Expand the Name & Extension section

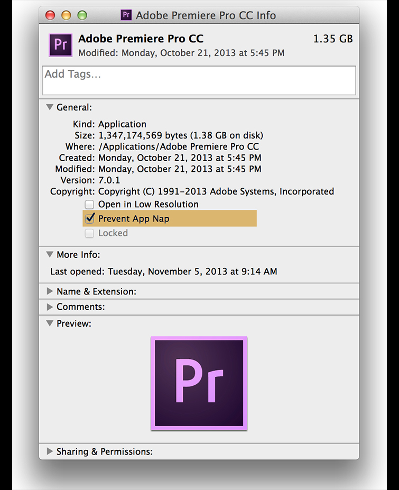50,291
